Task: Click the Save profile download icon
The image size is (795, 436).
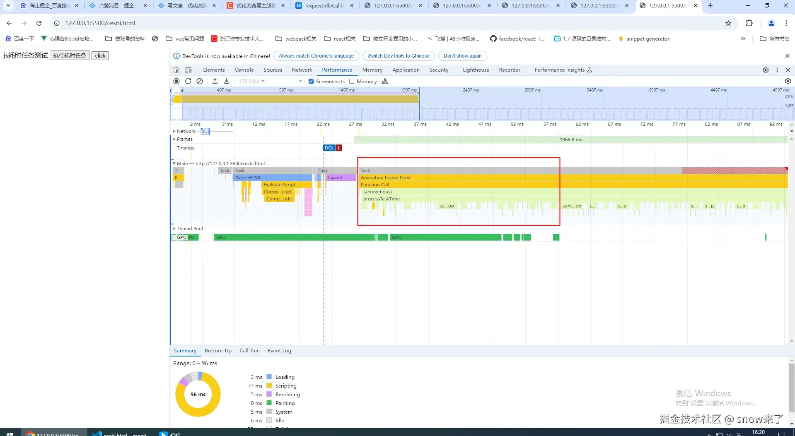Action: [227, 81]
